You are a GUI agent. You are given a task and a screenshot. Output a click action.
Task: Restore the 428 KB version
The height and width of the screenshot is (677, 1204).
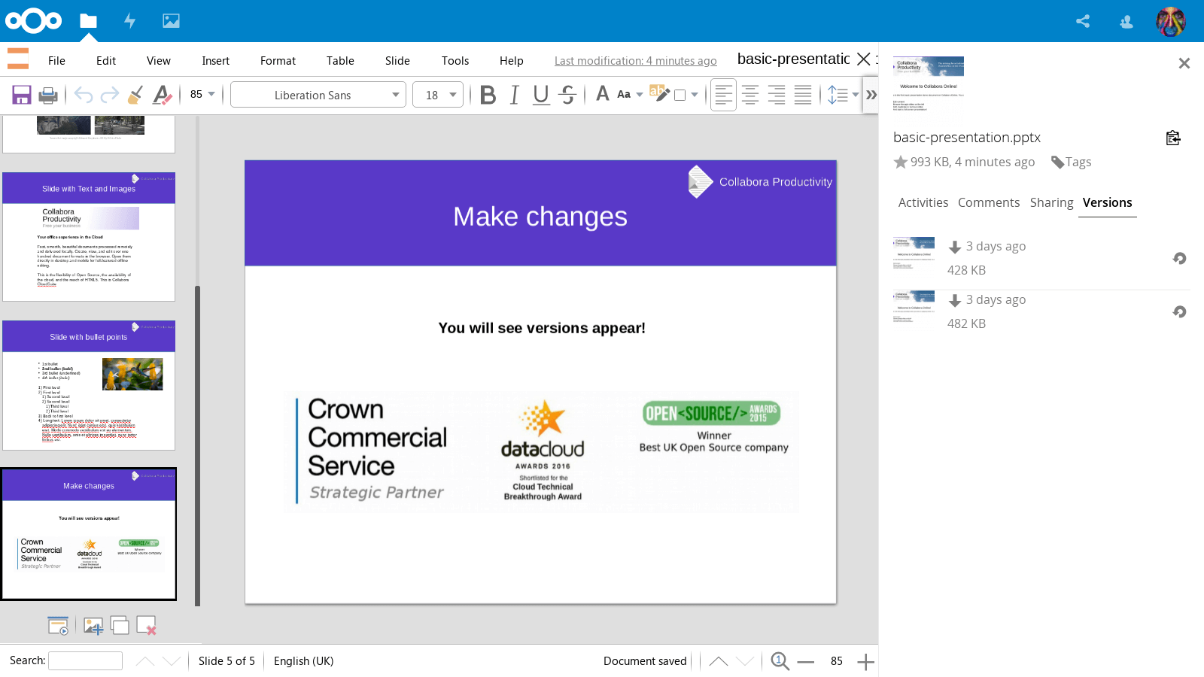[x=1180, y=258]
